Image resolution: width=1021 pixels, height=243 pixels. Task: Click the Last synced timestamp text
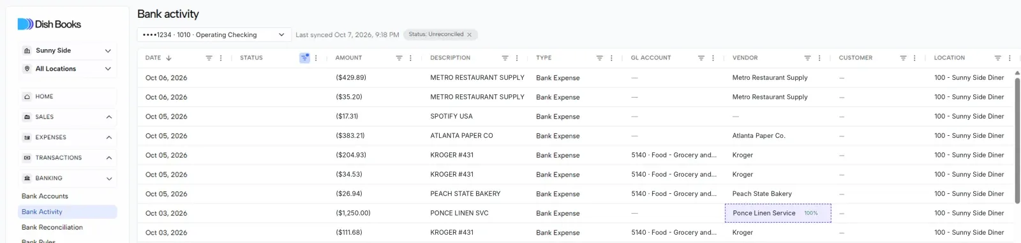347,35
